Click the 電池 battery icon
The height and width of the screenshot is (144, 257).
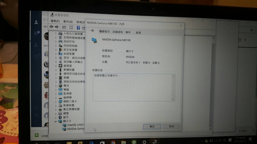[60, 86]
